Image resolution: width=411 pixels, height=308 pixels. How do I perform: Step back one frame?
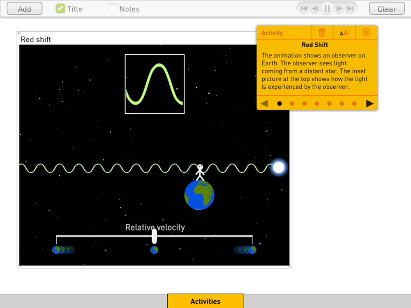(315, 9)
